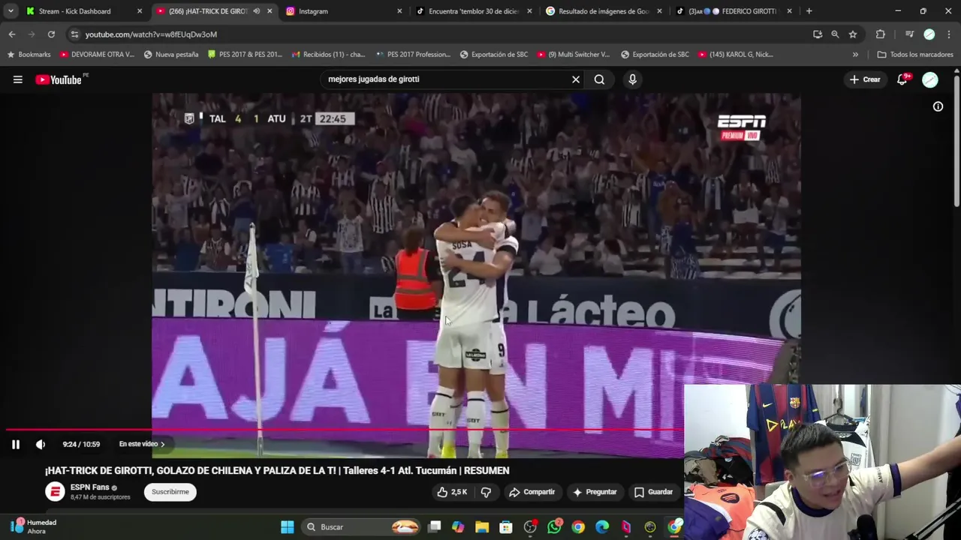The image size is (961, 540).
Task: Open the Chrome profile avatar
Action: click(929, 34)
